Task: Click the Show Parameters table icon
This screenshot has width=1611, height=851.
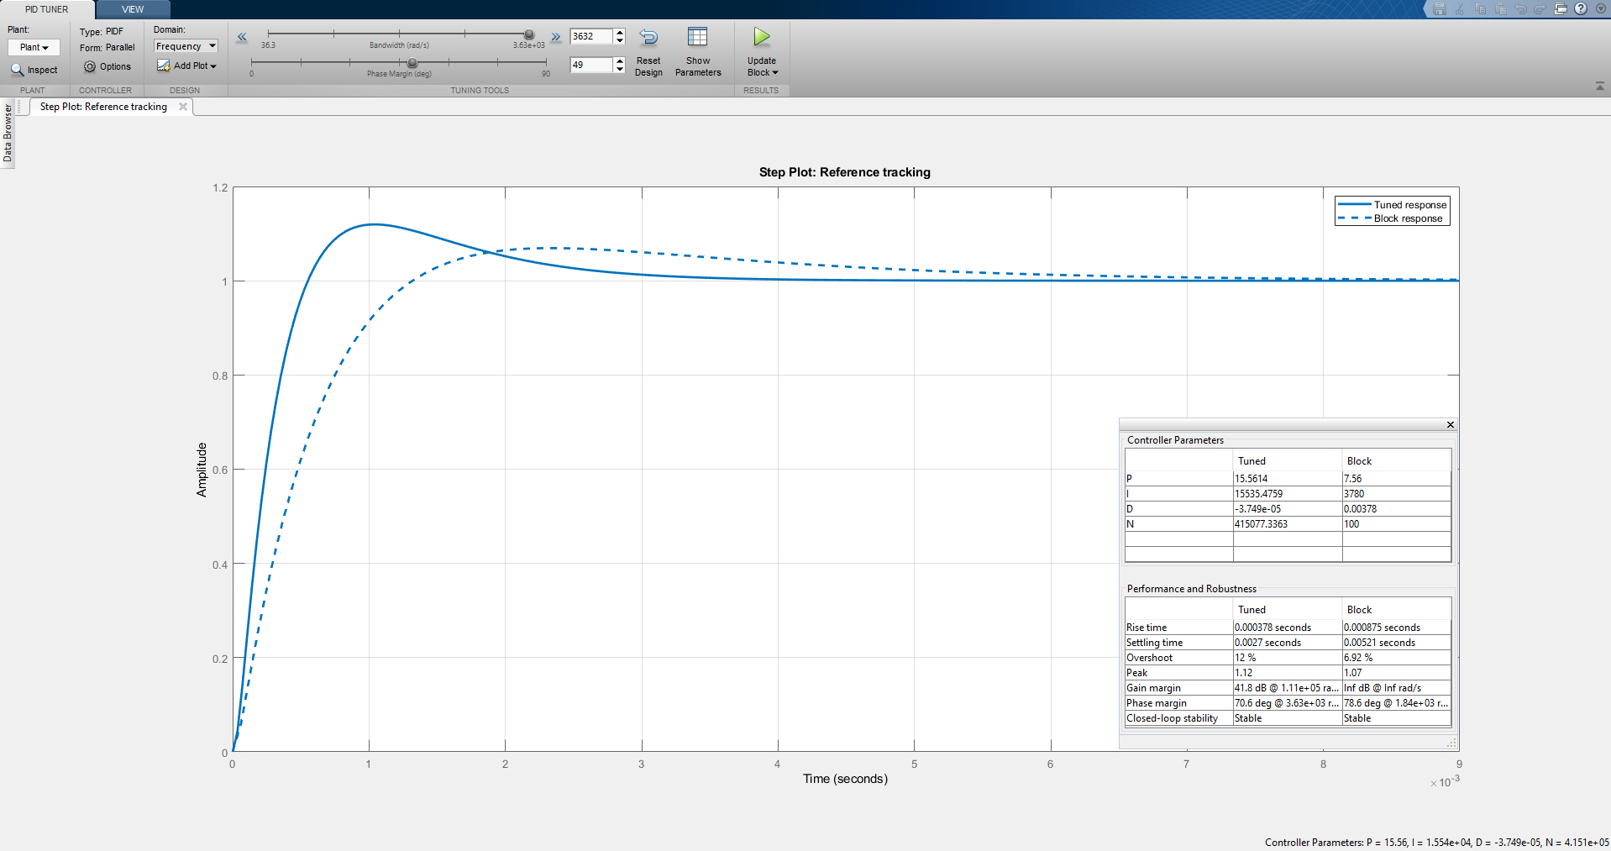Action: click(697, 37)
